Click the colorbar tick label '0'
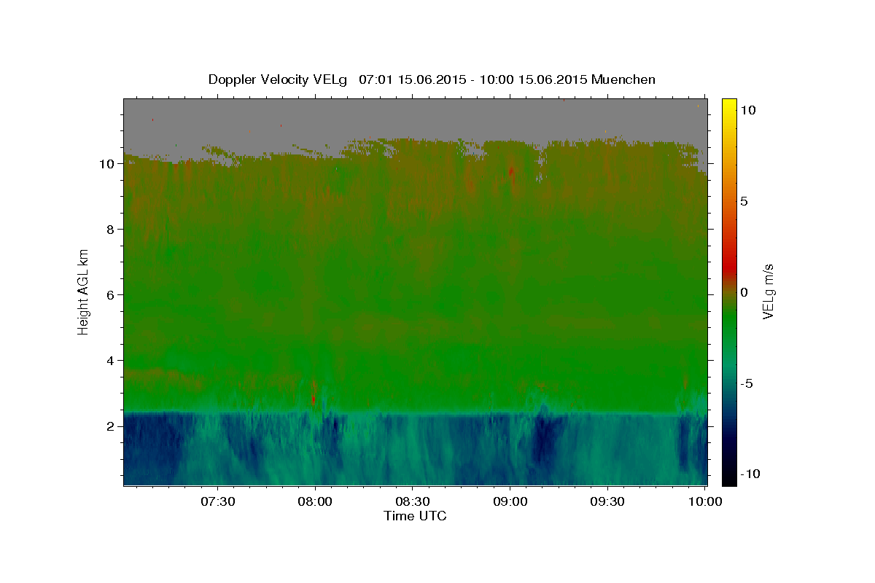The height and width of the screenshot is (583, 875). click(x=744, y=292)
